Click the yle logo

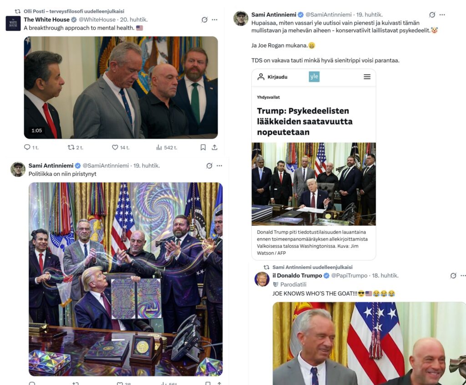tap(314, 76)
